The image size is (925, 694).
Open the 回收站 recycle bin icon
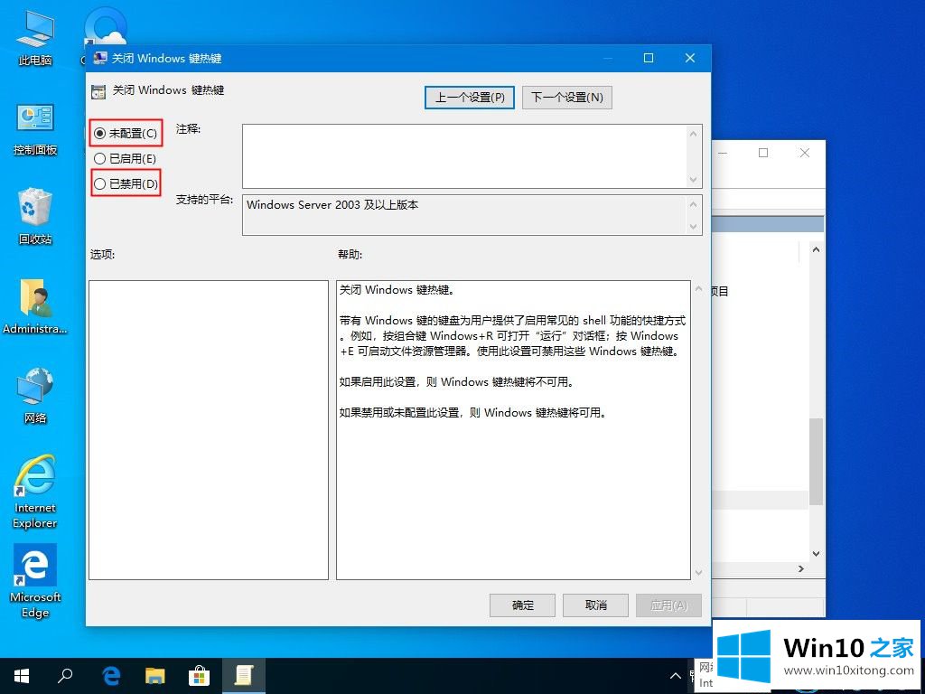point(35,215)
